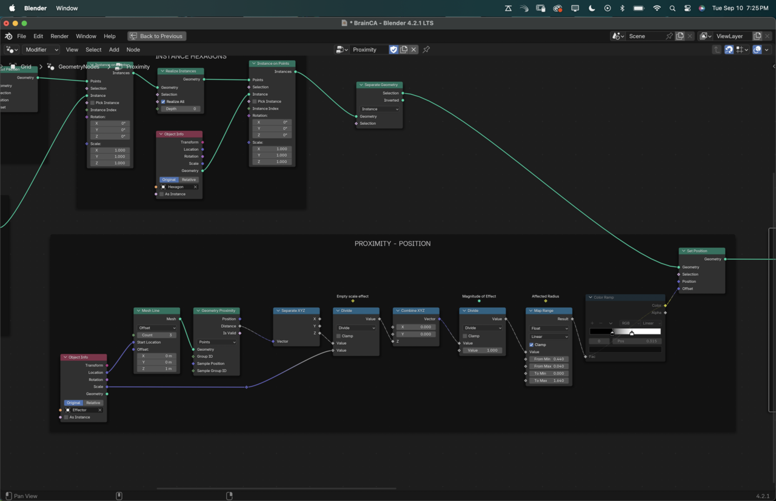Toggle Realize All checkbox in Realize Instances
Viewport: 776px width, 501px height.
click(163, 102)
